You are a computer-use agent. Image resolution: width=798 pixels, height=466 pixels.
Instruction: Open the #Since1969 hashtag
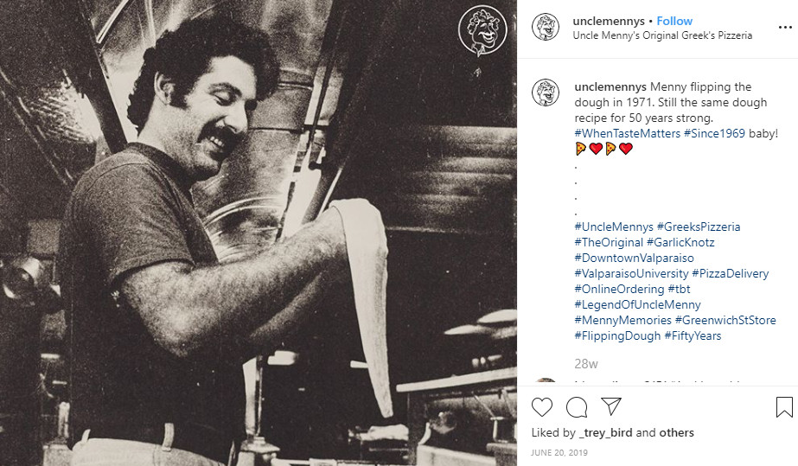714,133
